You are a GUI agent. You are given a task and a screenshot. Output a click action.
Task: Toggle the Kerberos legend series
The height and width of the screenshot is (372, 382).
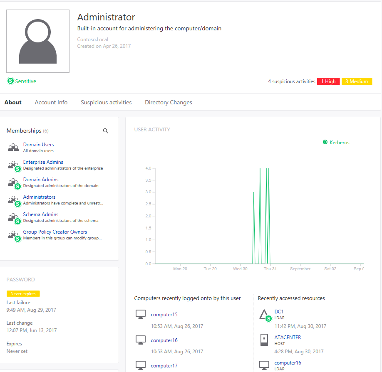(336, 142)
